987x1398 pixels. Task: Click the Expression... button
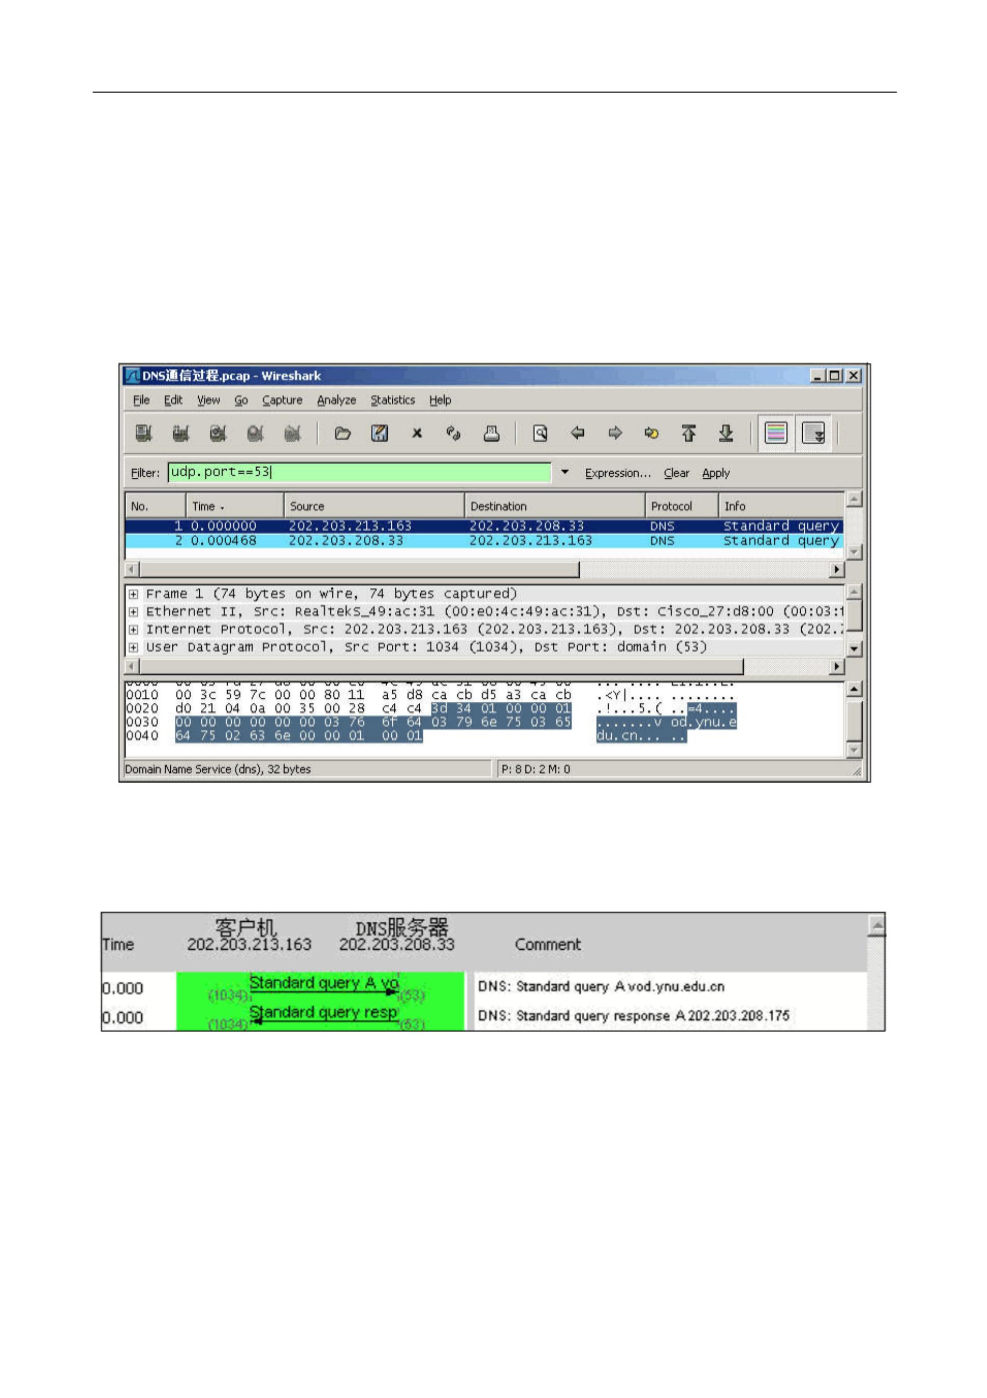click(x=618, y=473)
